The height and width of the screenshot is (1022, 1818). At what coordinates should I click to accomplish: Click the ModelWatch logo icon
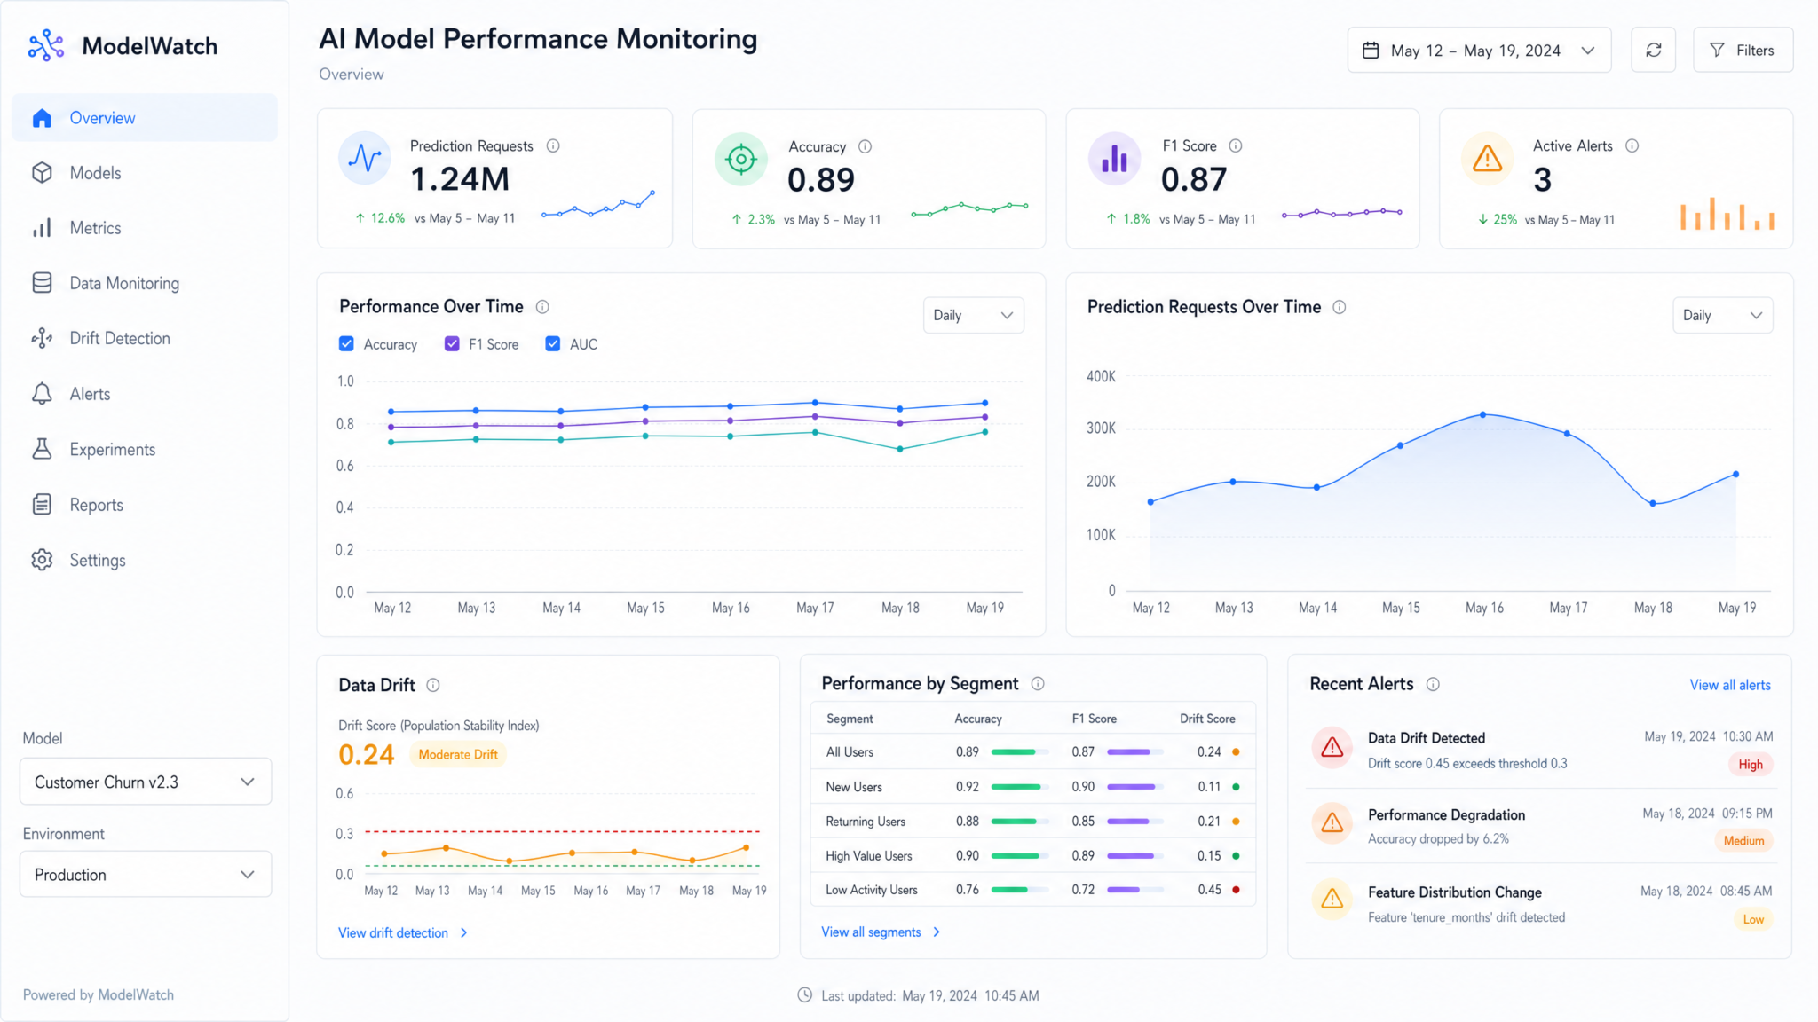point(46,45)
